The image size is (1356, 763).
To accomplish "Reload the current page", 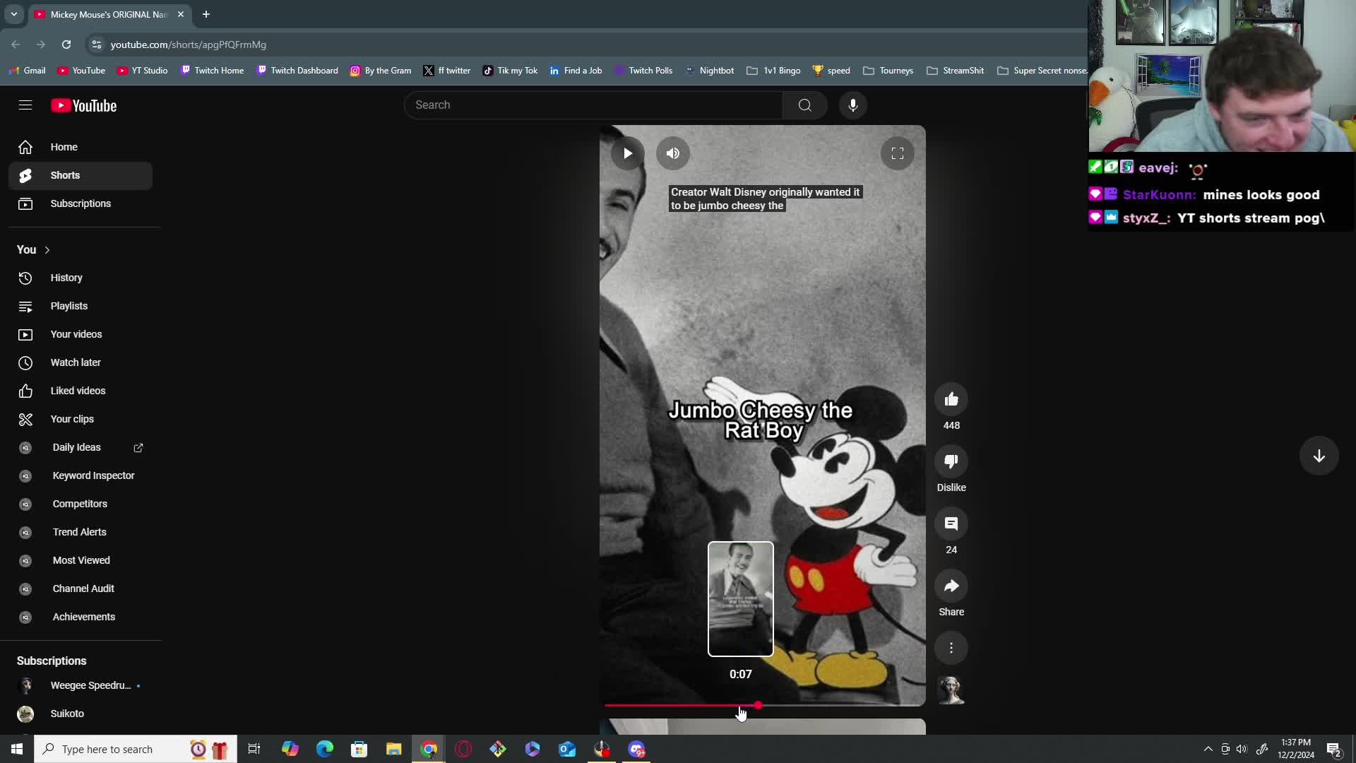I will coord(66,45).
